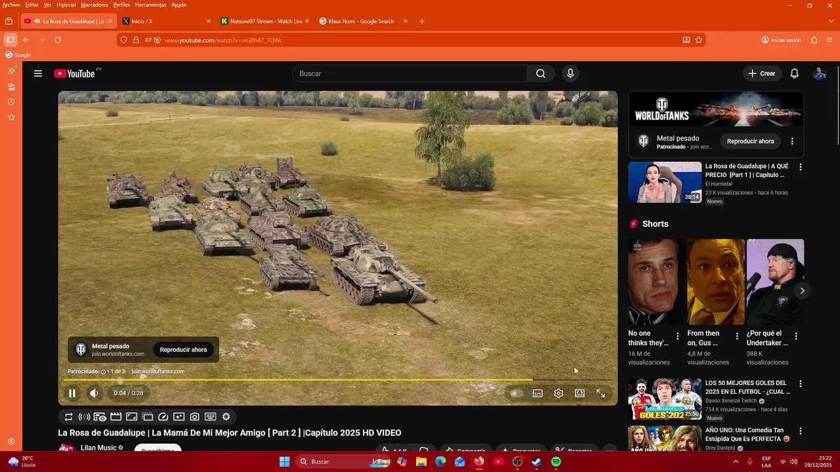This screenshot has width=840, height=472.
Task: Open the Google bookmark
Action: click(18, 55)
